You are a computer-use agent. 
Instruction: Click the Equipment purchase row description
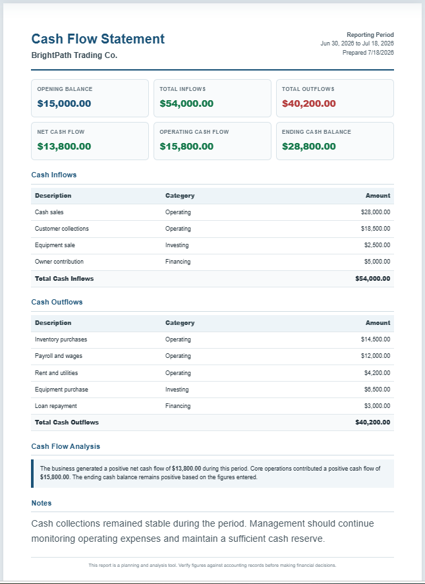point(61,389)
